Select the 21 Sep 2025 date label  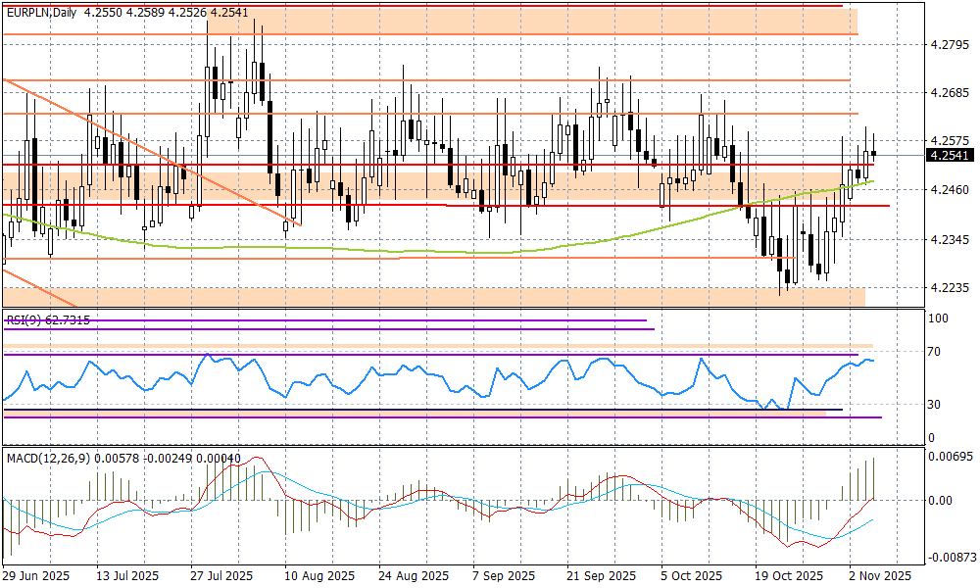(600, 575)
